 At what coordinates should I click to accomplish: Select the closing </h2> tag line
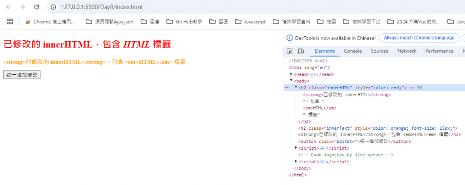click(305, 122)
